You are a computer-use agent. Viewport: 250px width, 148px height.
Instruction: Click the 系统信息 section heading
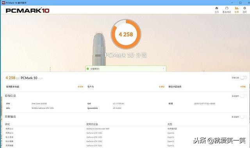click(11, 96)
